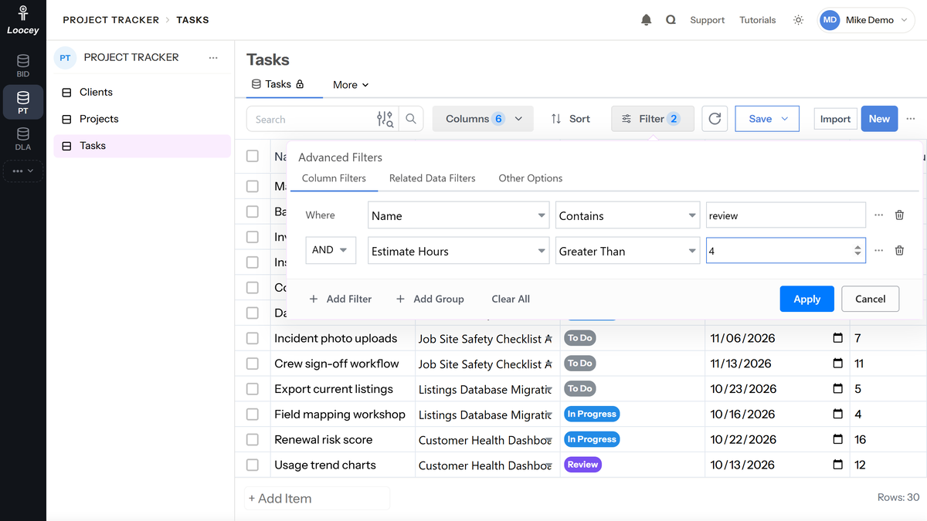Click the Estimate Hours value stepper arrows
927x521 pixels.
tap(857, 251)
